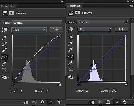The image size is (134, 106).
Task: Toggle clip to layer in left panel
Action: [x=26, y=102]
